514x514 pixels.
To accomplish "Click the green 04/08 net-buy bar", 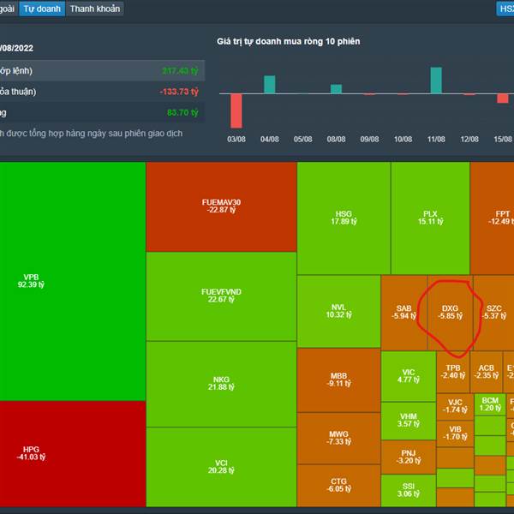I will coord(270,85).
